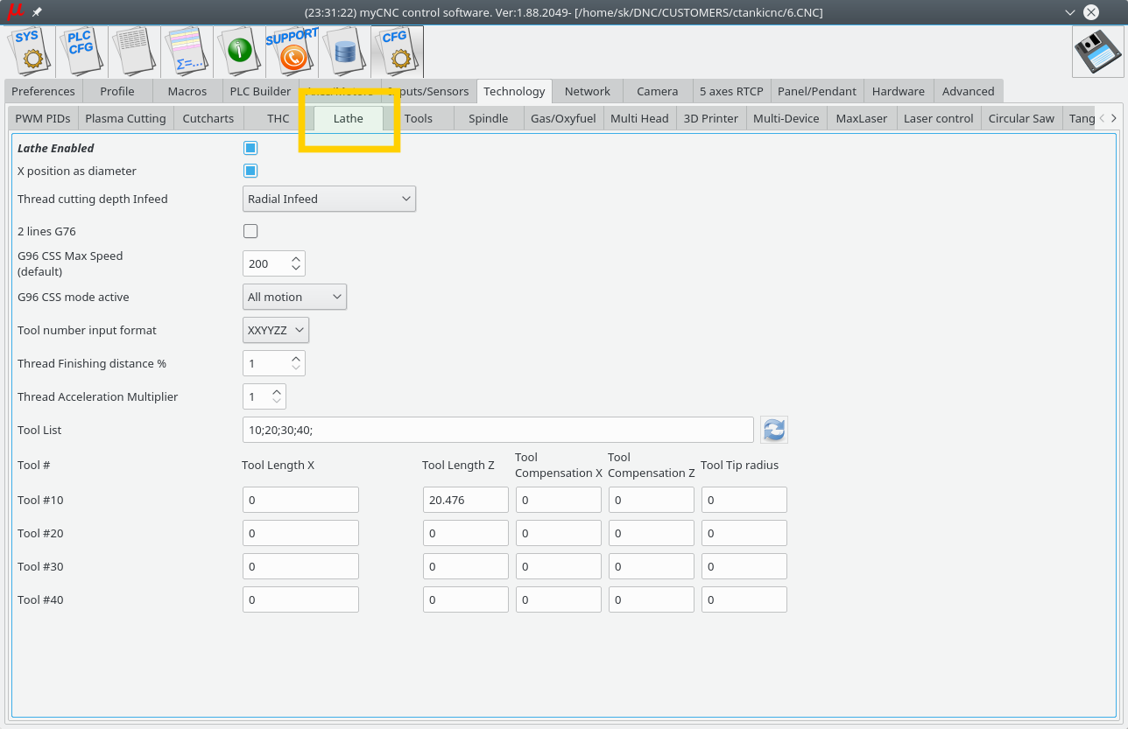Open the formula sheet (Σ=) icon
Image resolution: width=1128 pixels, height=729 pixels.
187,51
